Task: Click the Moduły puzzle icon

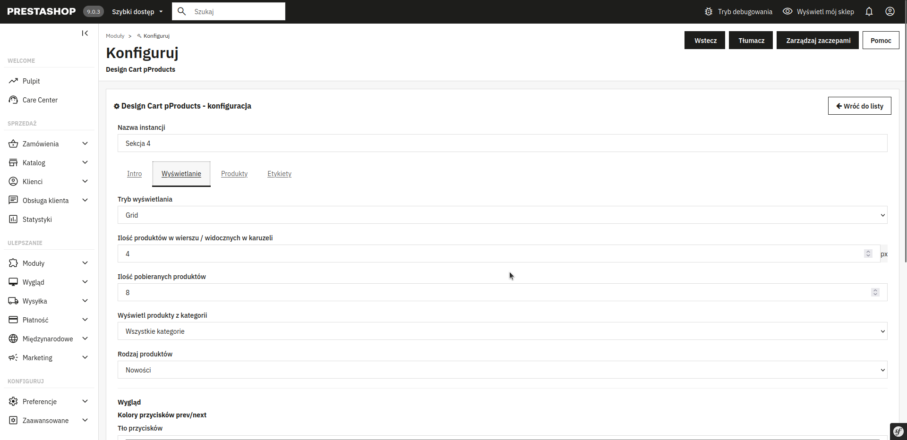Action: point(13,263)
